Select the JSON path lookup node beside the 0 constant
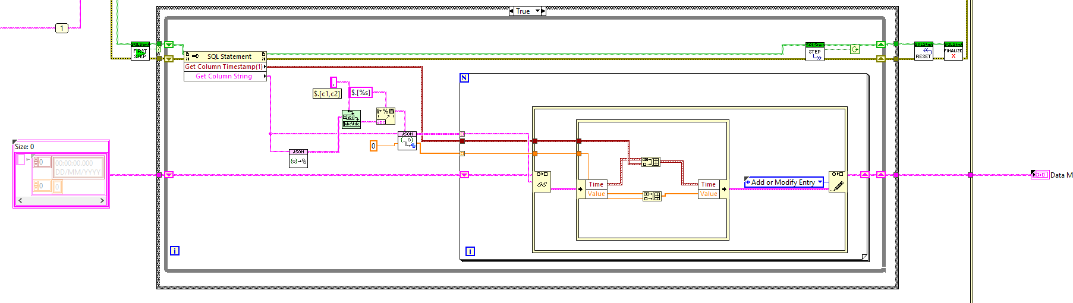The width and height of the screenshot is (1073, 303). coord(407,141)
